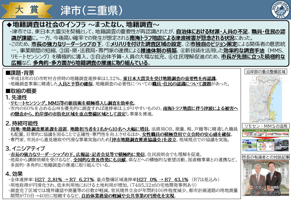Click the 沿岸部の重点整備区域 label
Image resolution: width=291 pixels, height=201 pixels.
point(266,71)
